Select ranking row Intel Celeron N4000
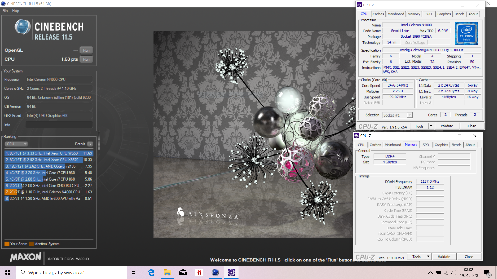 coord(49,192)
